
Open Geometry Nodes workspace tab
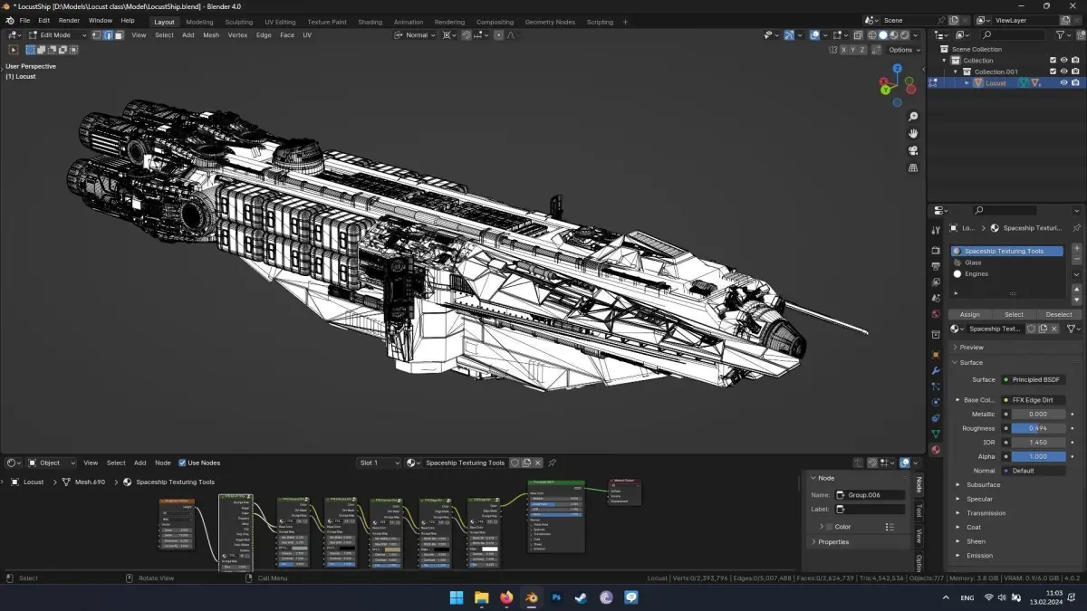tap(550, 22)
